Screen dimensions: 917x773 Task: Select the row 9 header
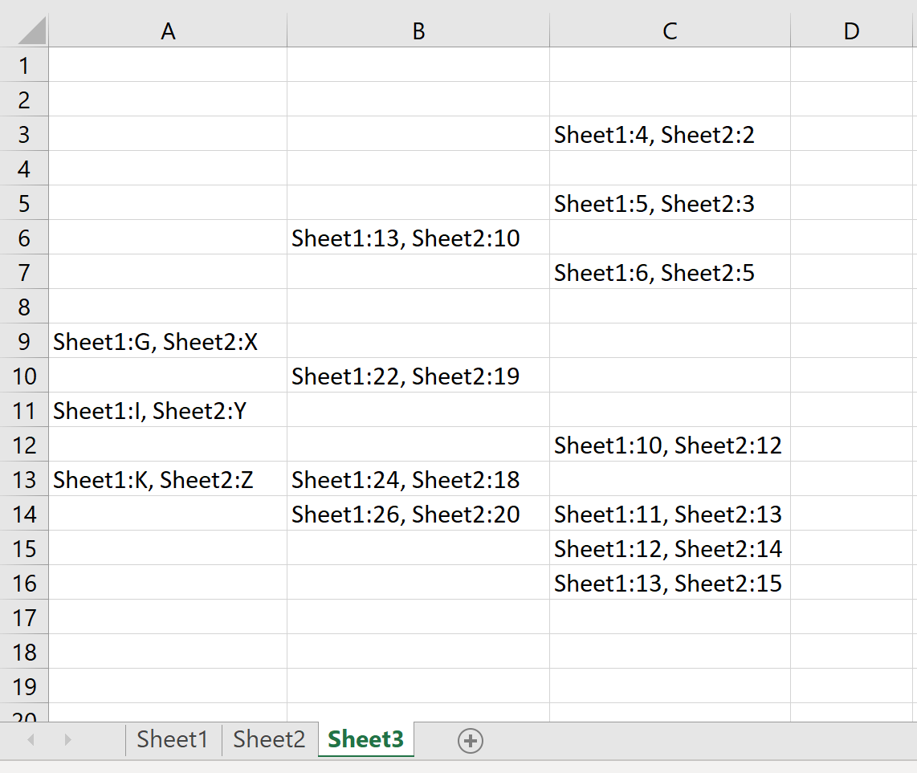[x=24, y=342]
